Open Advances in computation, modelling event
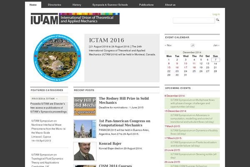The width and height of the screenshot is (250, 167). [x=192, y=119]
